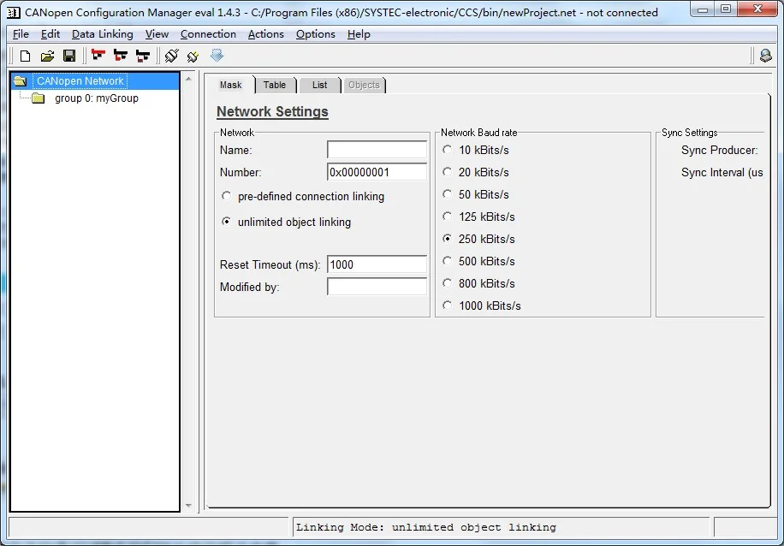Image resolution: width=784 pixels, height=546 pixels.
Task: Choose the 250 kBits/s baud rate
Action: point(447,239)
